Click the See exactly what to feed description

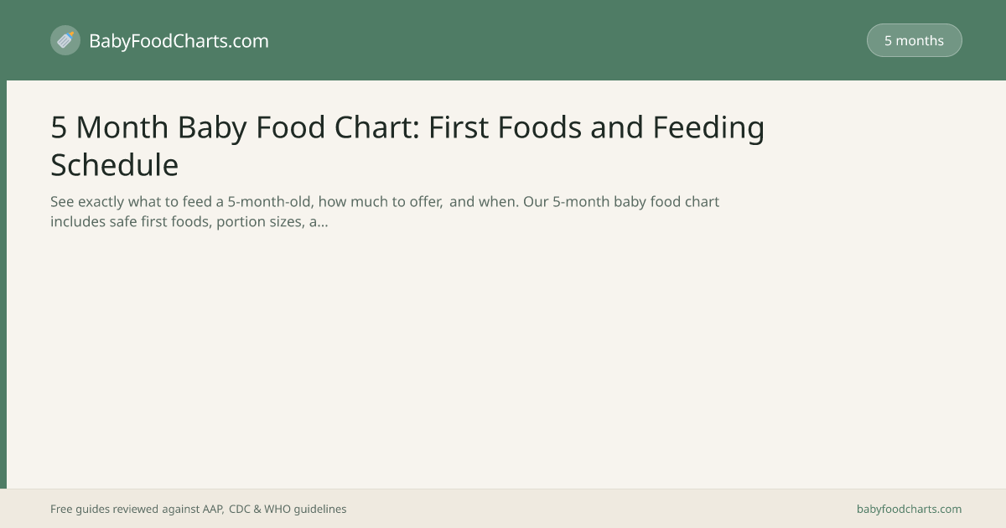click(x=385, y=212)
